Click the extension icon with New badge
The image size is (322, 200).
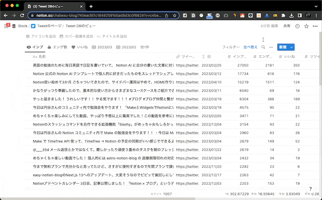209,16
